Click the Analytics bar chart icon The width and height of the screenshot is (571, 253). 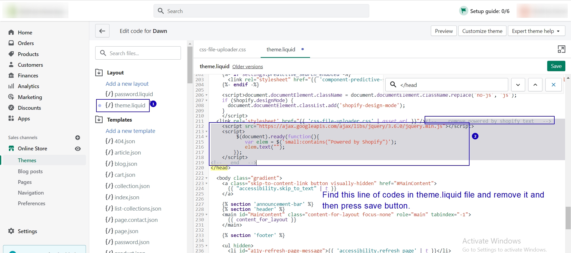[x=11, y=86]
